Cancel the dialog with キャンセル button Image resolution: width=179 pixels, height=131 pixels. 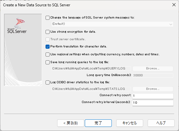coord(130,123)
